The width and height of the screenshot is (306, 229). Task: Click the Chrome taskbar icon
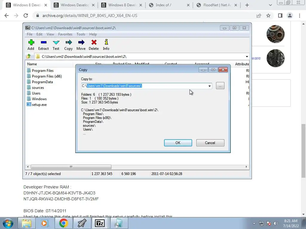point(63,223)
